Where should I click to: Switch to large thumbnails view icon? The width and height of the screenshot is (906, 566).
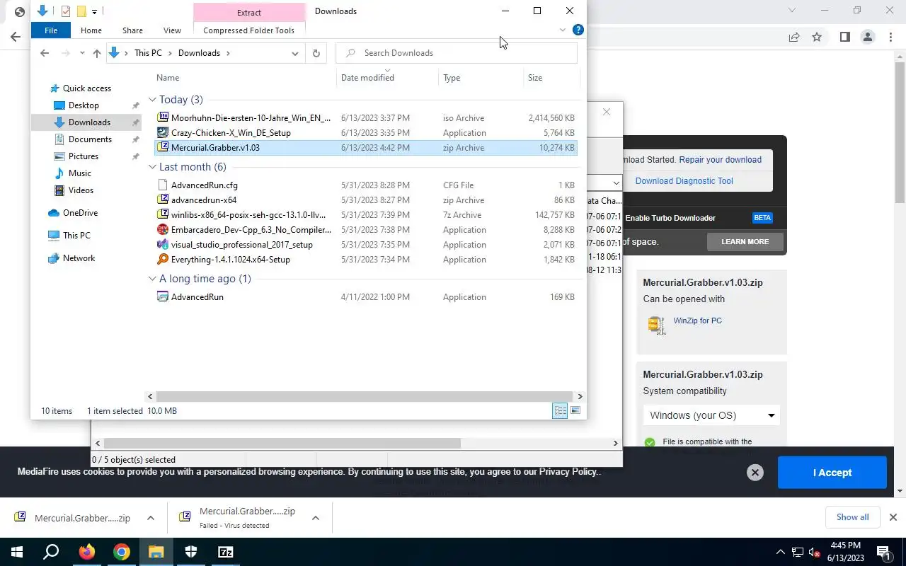click(575, 411)
